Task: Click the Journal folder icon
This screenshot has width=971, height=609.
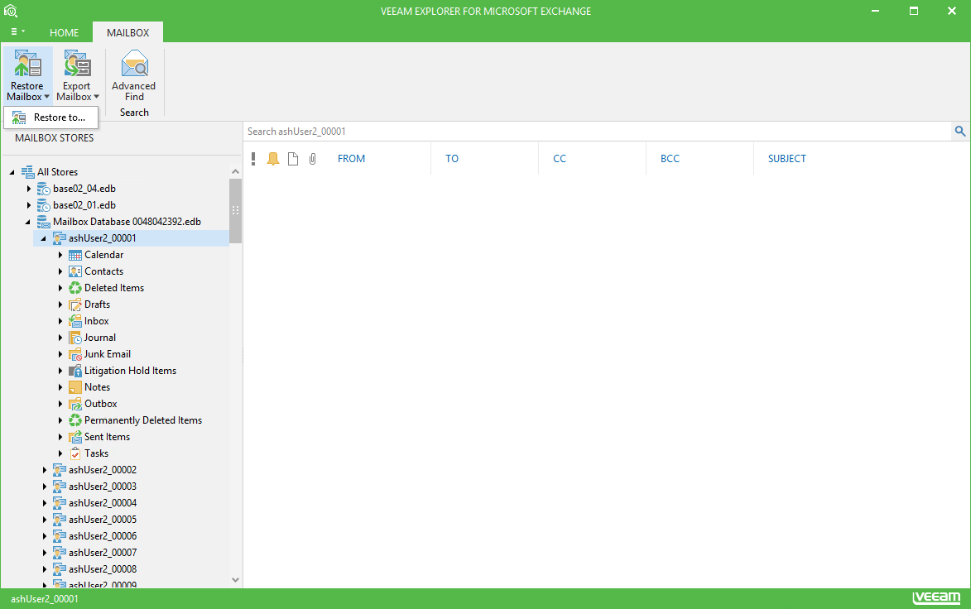Action: click(75, 338)
